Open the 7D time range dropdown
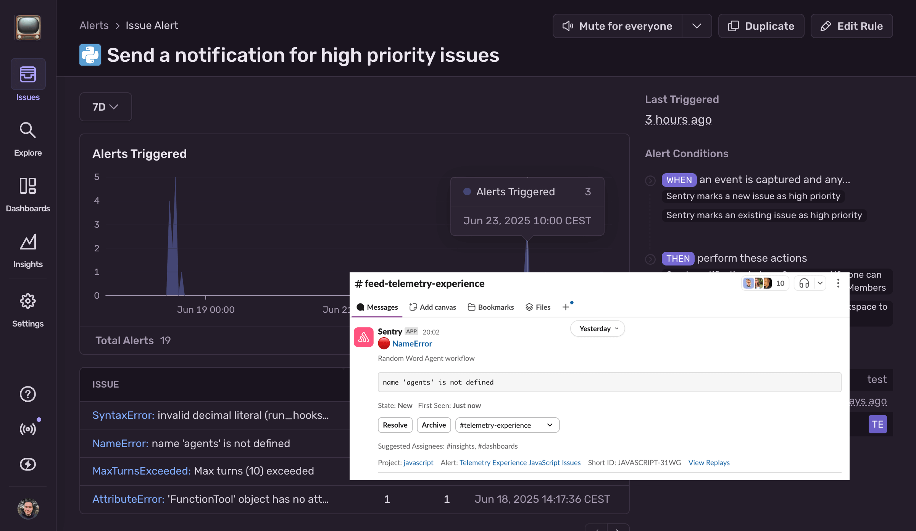The height and width of the screenshot is (531, 916). [105, 107]
